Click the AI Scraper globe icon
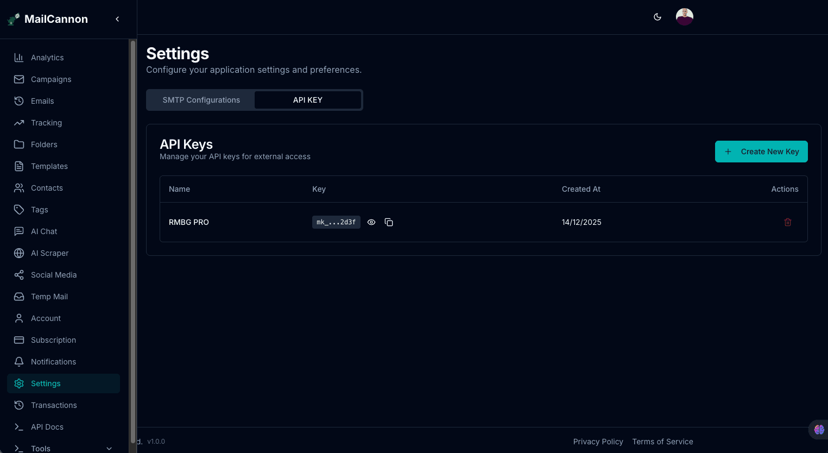The height and width of the screenshot is (453, 828). (19, 253)
